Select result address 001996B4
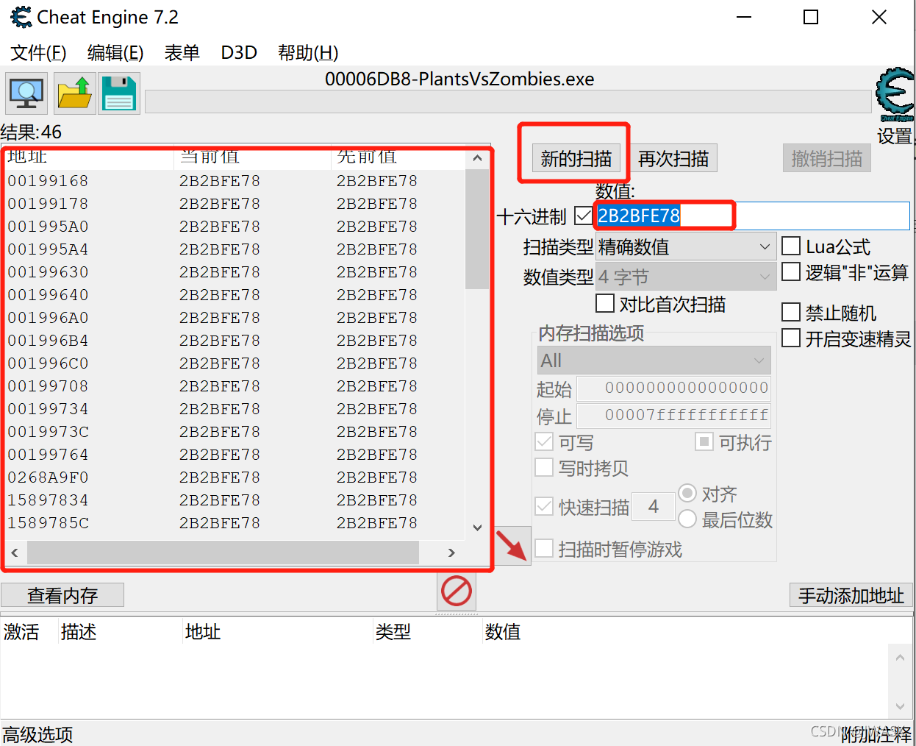Screen dimensions: 916x746 coord(48,341)
